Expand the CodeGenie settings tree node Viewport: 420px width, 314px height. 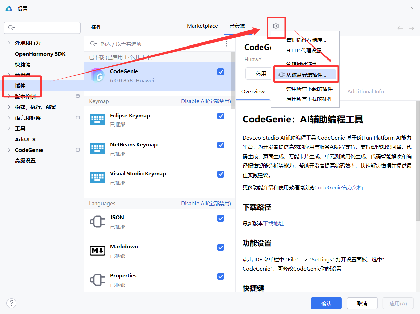click(x=9, y=150)
